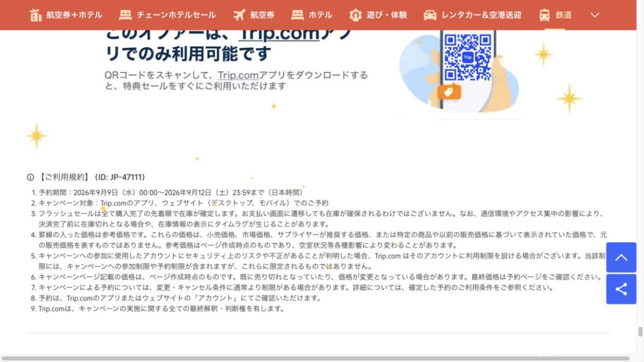Click the airplane icon for 航空券
Screen dimensions: 644x362
click(239, 15)
